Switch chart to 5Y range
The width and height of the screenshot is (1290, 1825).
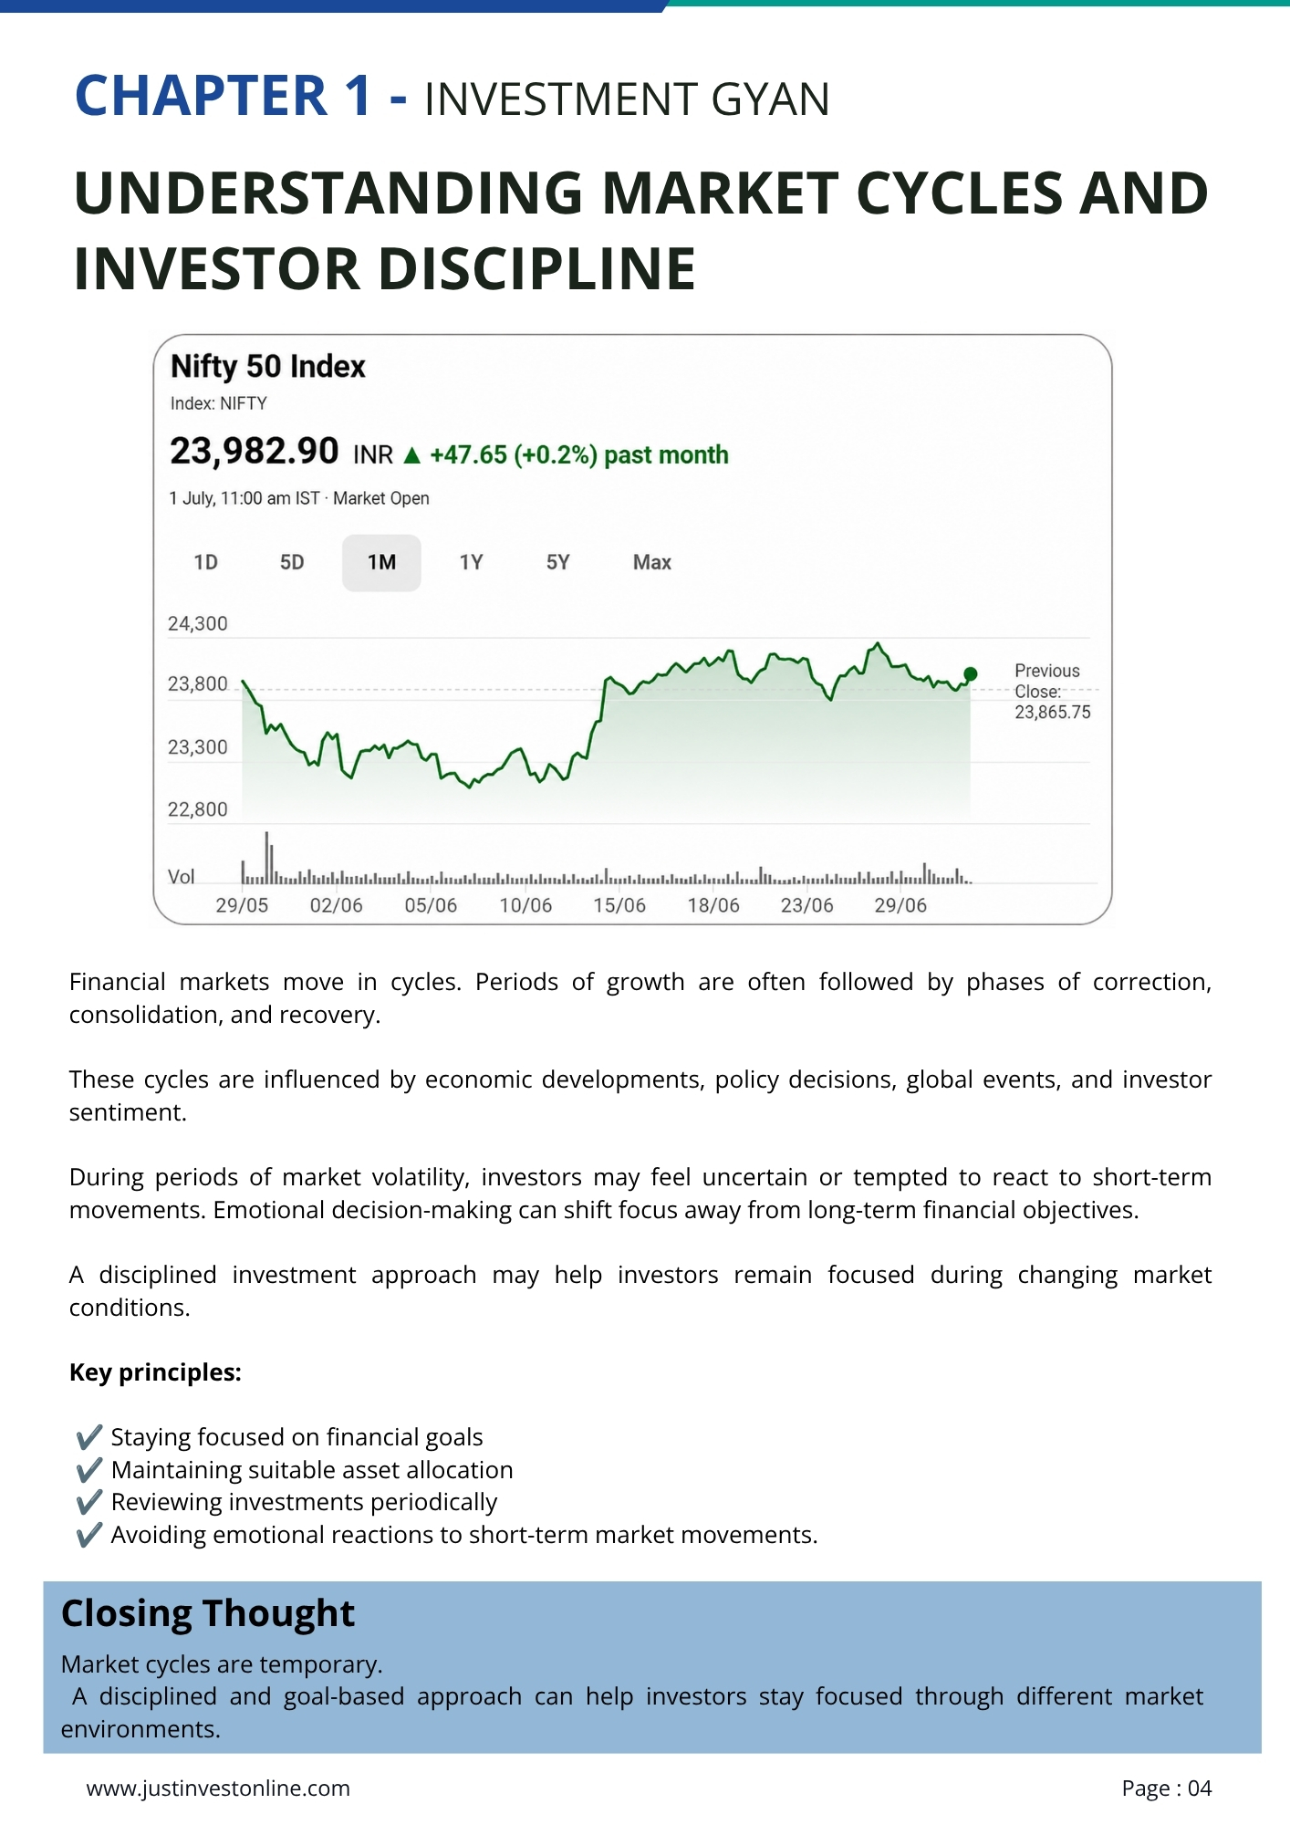tap(557, 562)
